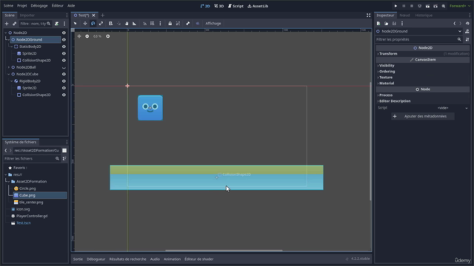Pause the running project

point(404,6)
